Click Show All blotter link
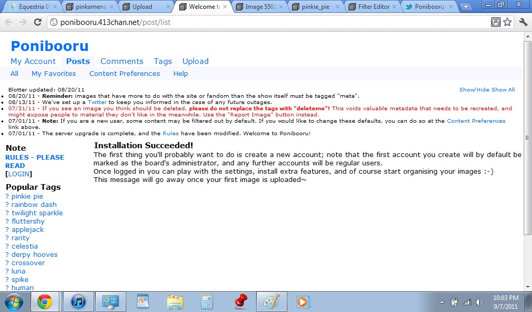The height and width of the screenshot is (312, 532). pyautogui.click(x=503, y=89)
